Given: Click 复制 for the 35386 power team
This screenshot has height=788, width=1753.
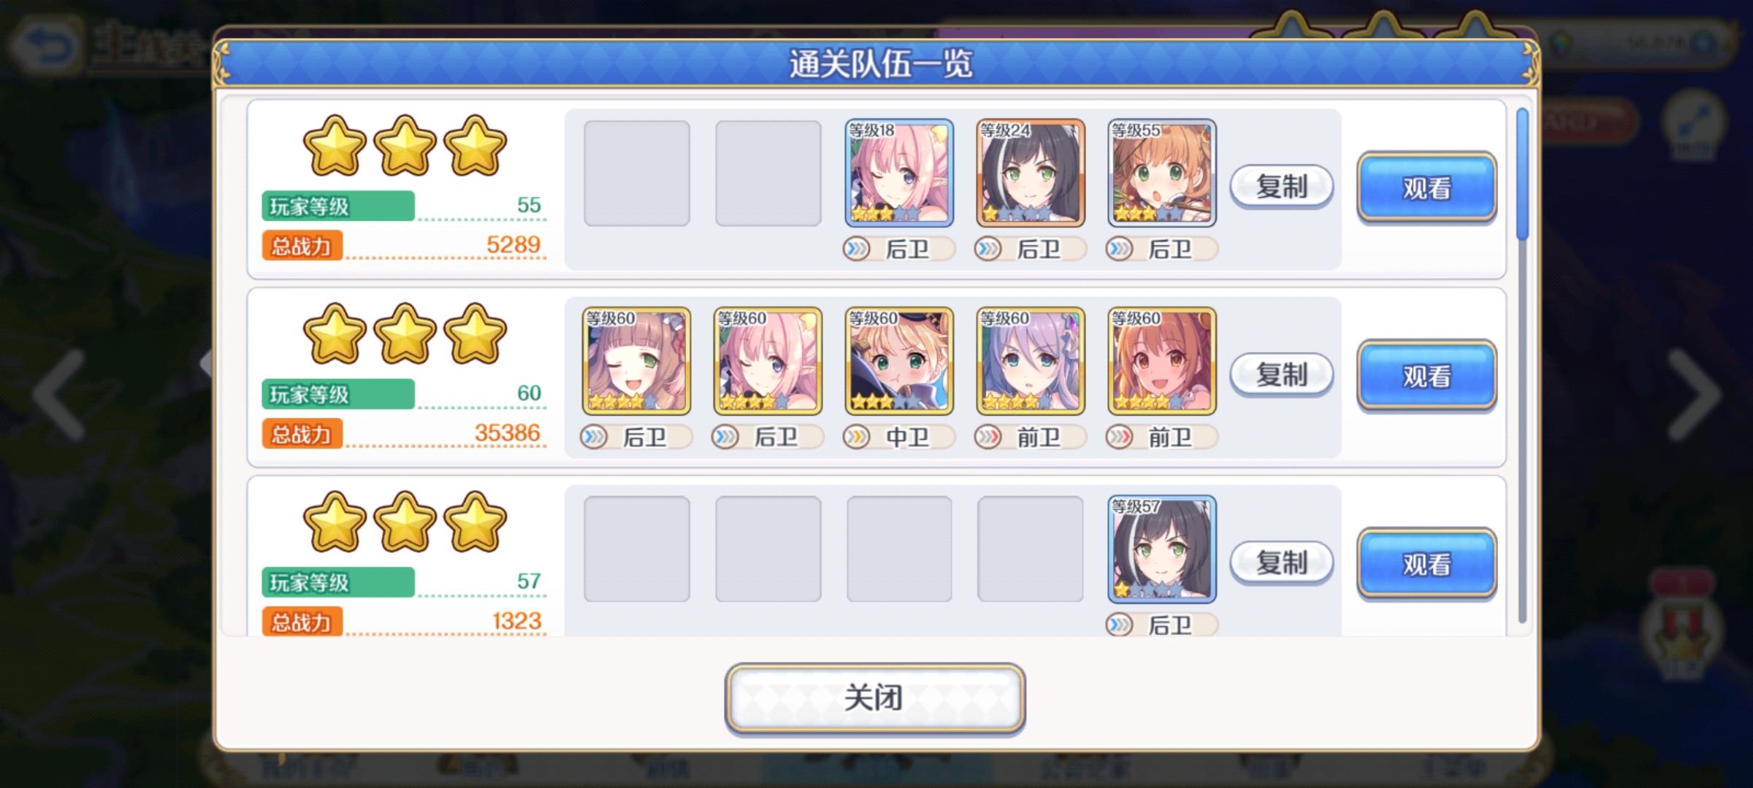Looking at the screenshot, I should [x=1282, y=375].
